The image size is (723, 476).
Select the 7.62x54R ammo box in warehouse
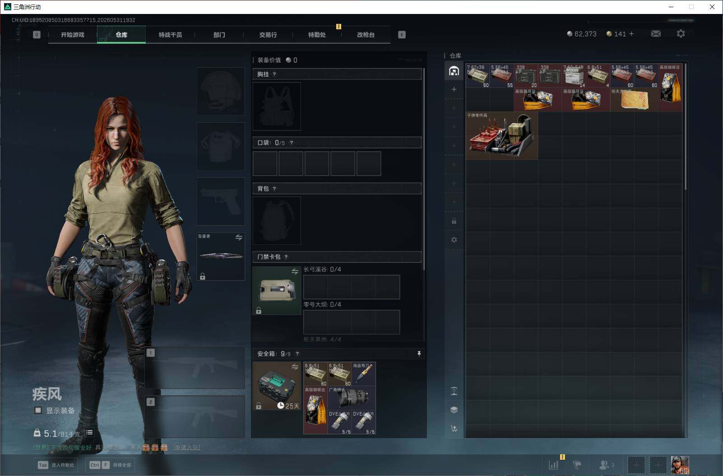(574, 76)
